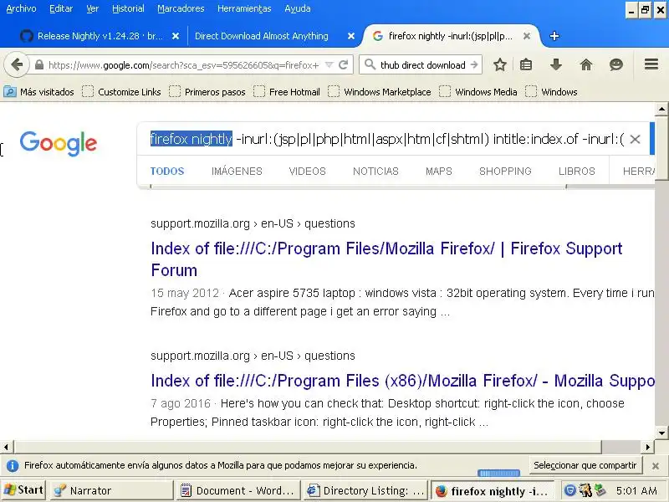Go to the Firefox home page icon
The width and height of the screenshot is (669, 502).
pyautogui.click(x=586, y=65)
